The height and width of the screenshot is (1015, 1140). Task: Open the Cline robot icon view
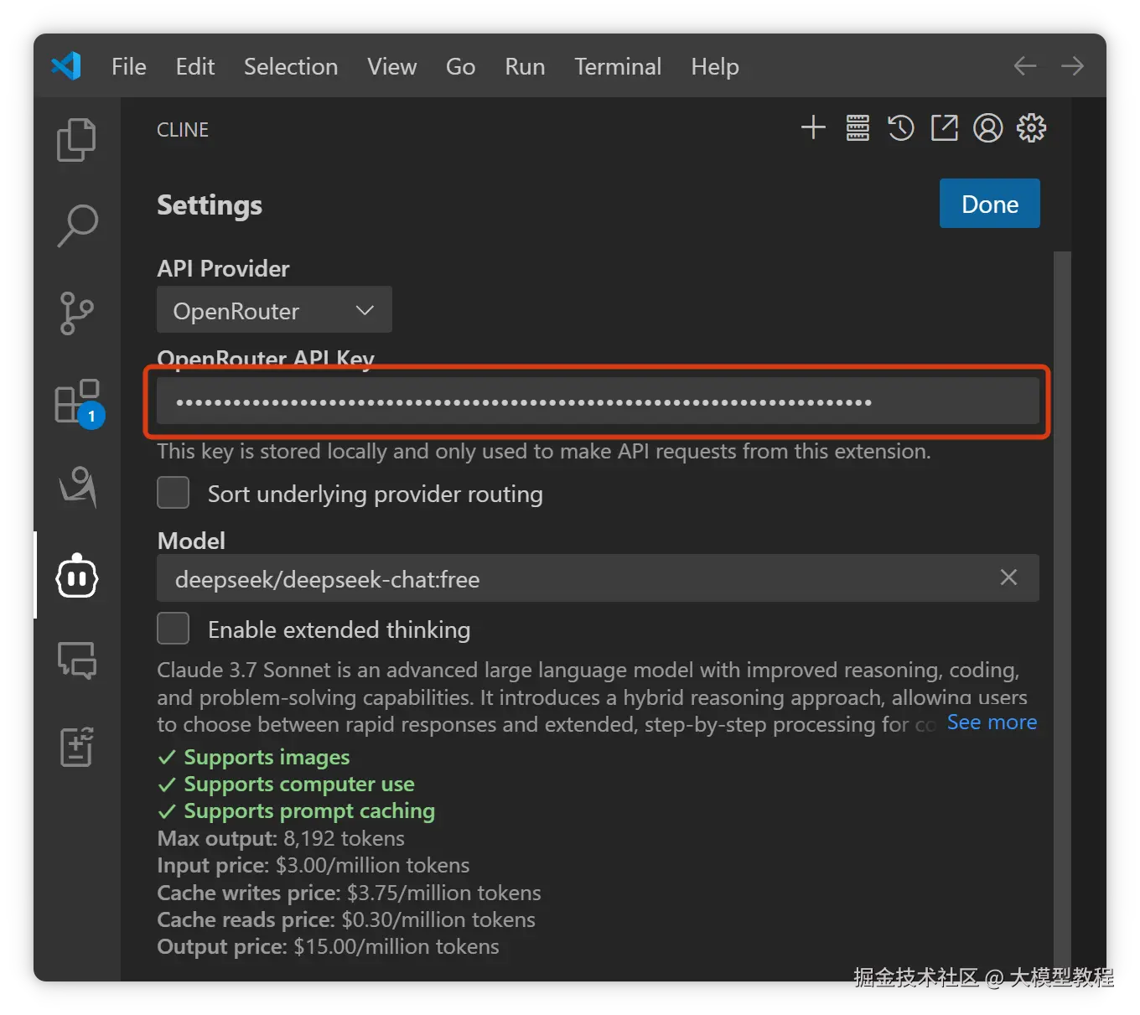pos(77,576)
